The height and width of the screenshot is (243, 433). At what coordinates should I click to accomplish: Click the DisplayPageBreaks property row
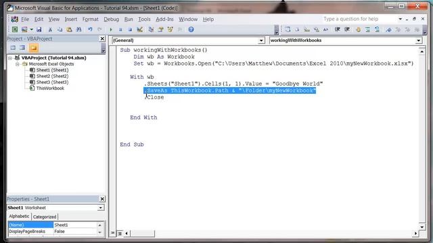pos(52,232)
